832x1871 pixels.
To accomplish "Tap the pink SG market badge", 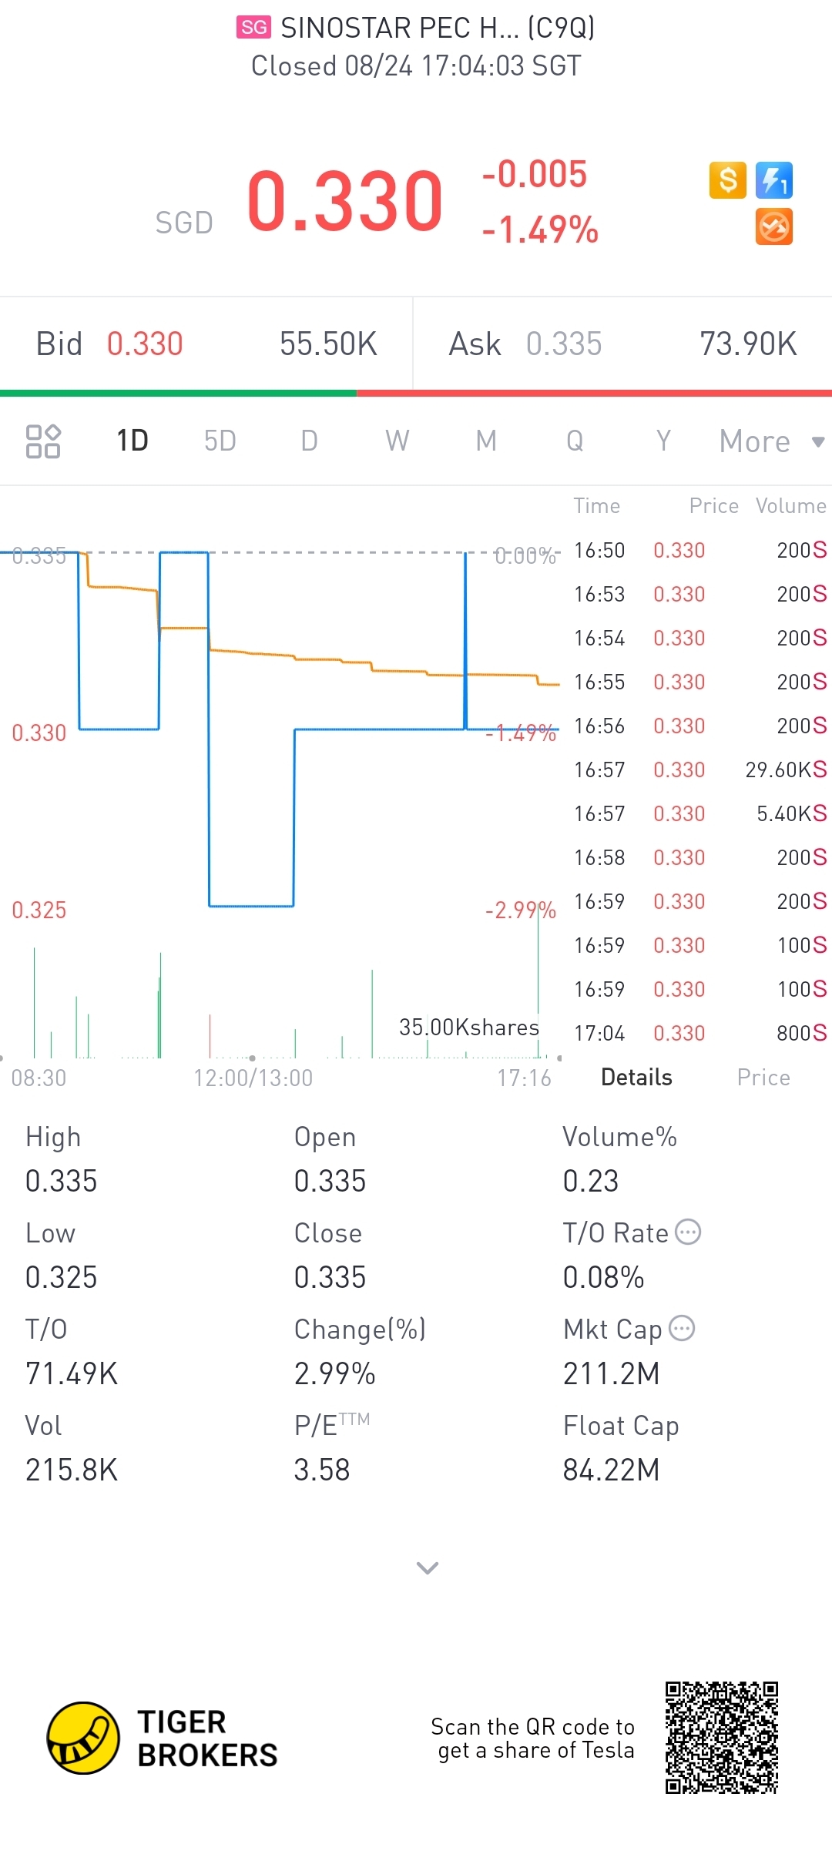I will tap(253, 28).
